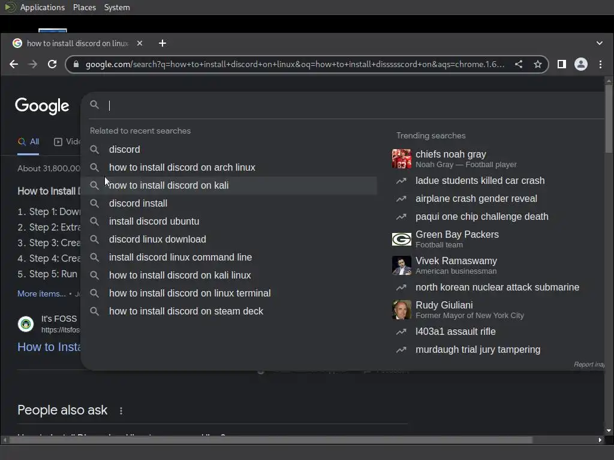This screenshot has height=460, width=614.
Task: Open the Chrome three-dot menu
Action: point(600,64)
